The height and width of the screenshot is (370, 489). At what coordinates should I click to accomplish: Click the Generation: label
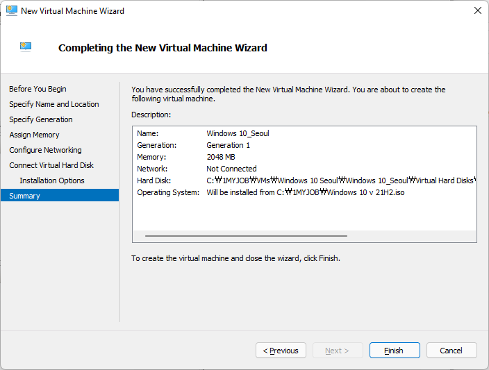pos(156,145)
